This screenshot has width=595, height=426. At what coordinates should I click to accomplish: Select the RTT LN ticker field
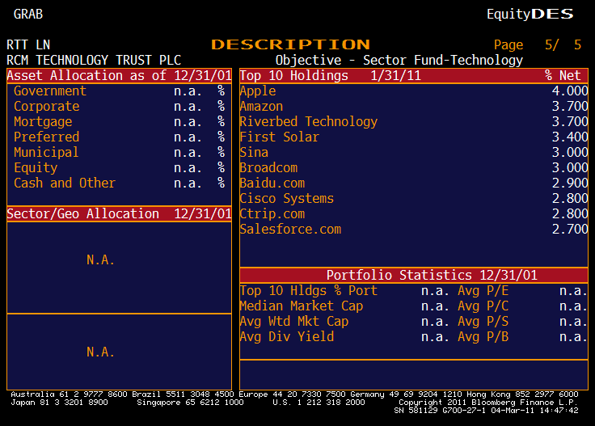click(28, 45)
